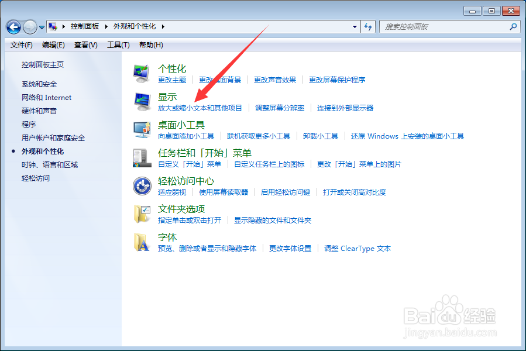
Task: Click the 更改声音效果 link
Action: pyautogui.click(x=275, y=80)
